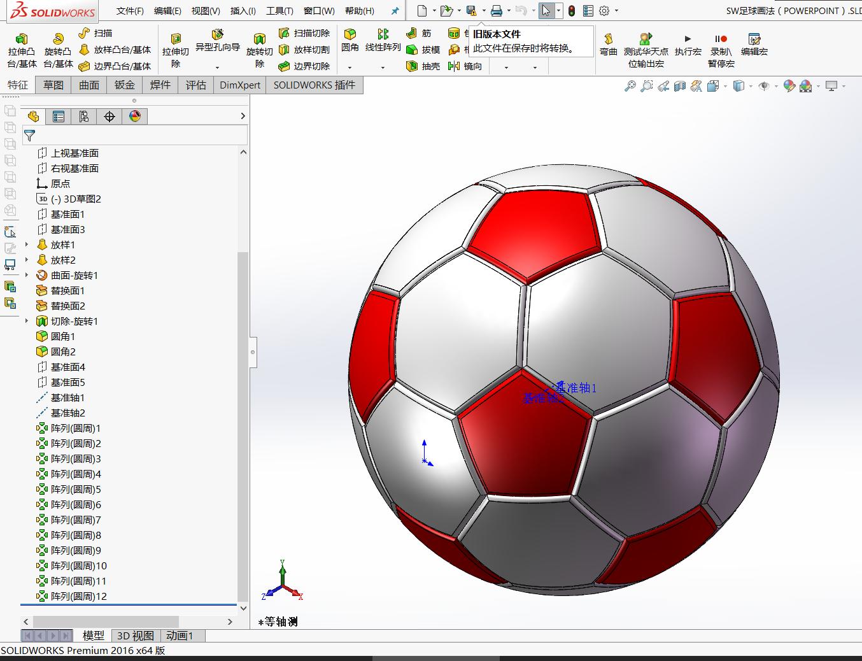This screenshot has width=862, height=661.
Task: Open the Edit Appearance color tool
Action: coord(789,85)
